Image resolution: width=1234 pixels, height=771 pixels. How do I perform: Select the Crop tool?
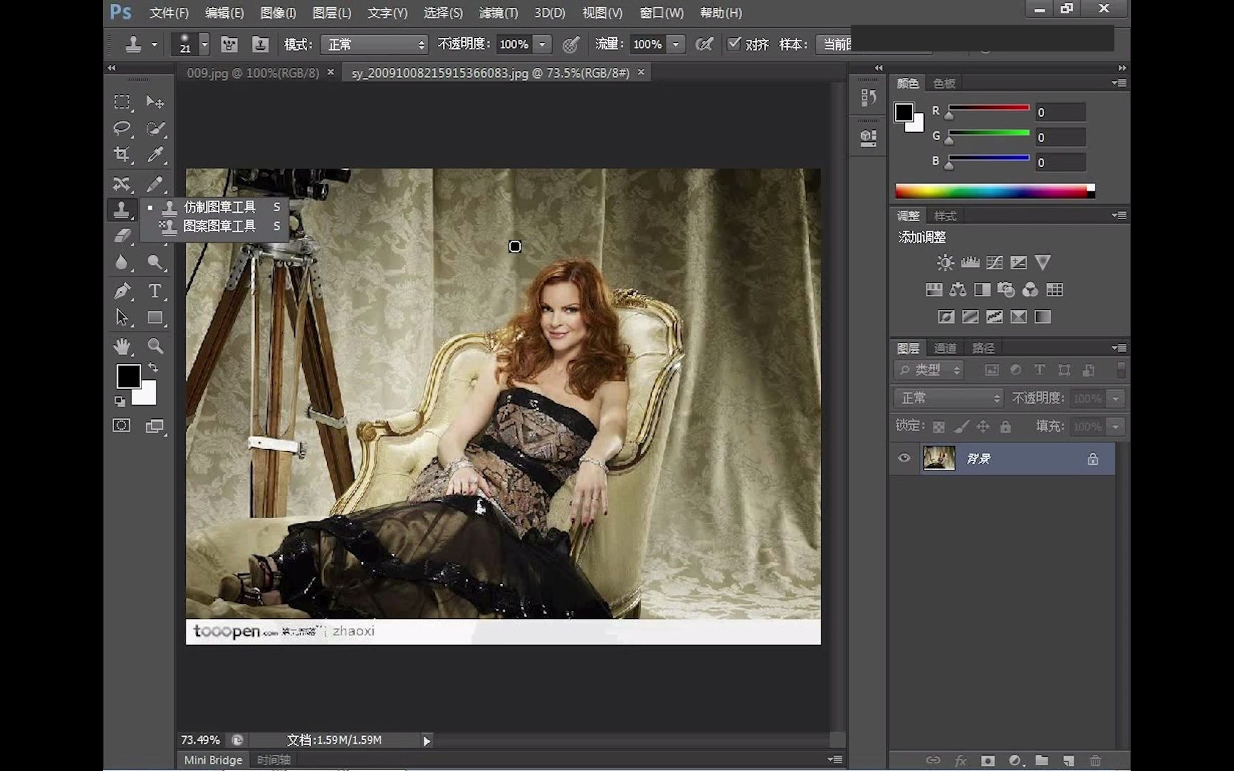pos(122,155)
